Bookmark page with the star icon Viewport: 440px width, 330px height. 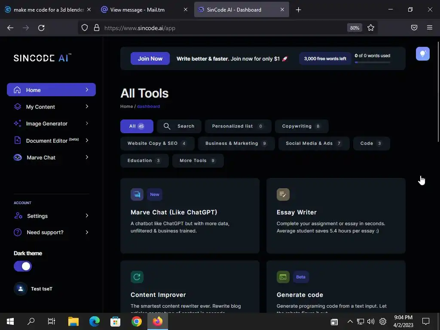[x=371, y=27]
